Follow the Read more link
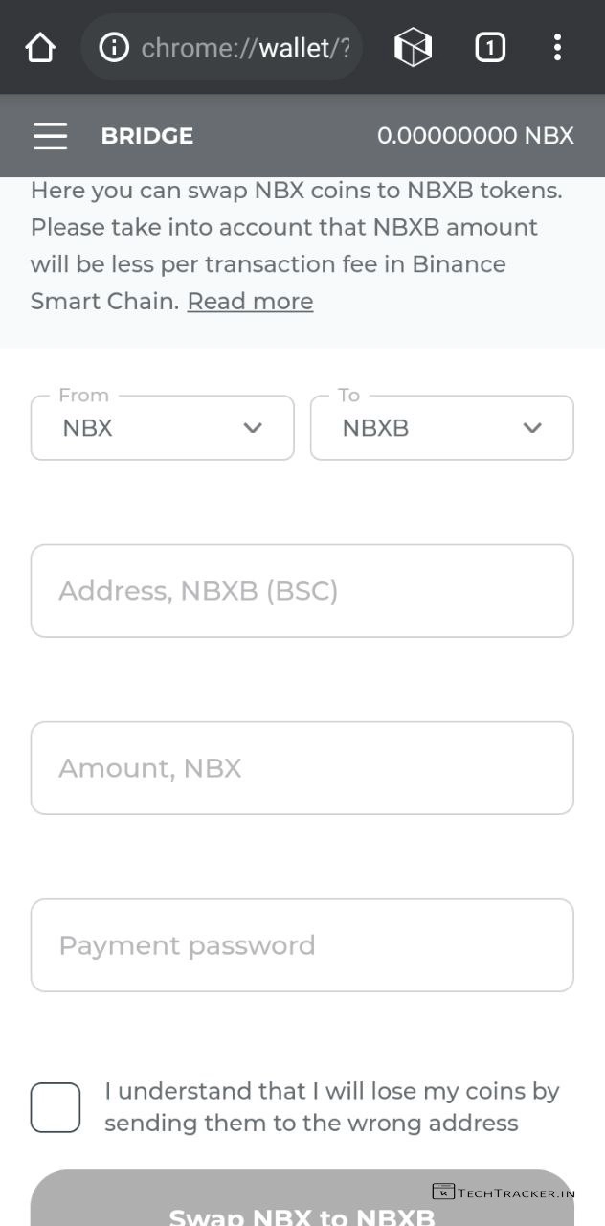This screenshot has height=1226, width=605. tap(250, 302)
